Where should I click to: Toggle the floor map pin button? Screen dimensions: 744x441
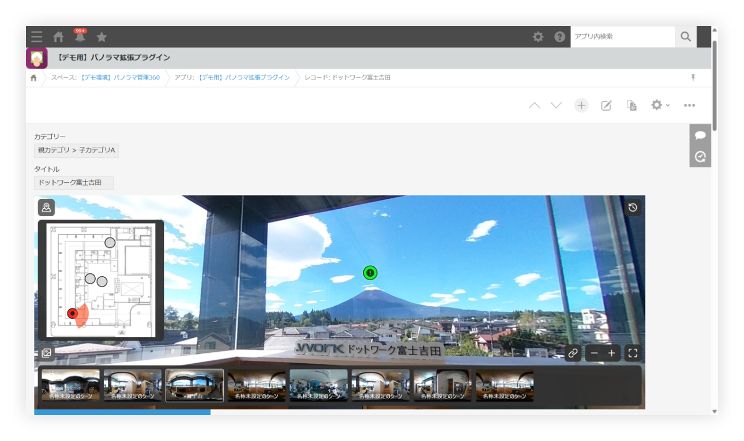click(47, 208)
